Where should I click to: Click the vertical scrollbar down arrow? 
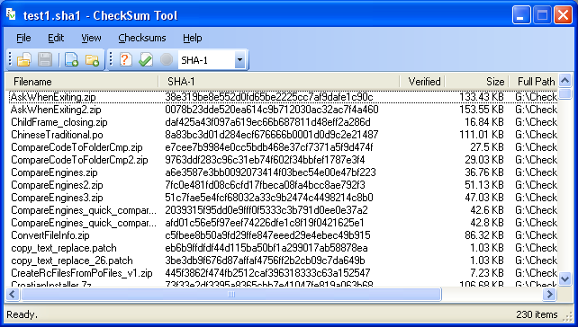click(564, 279)
